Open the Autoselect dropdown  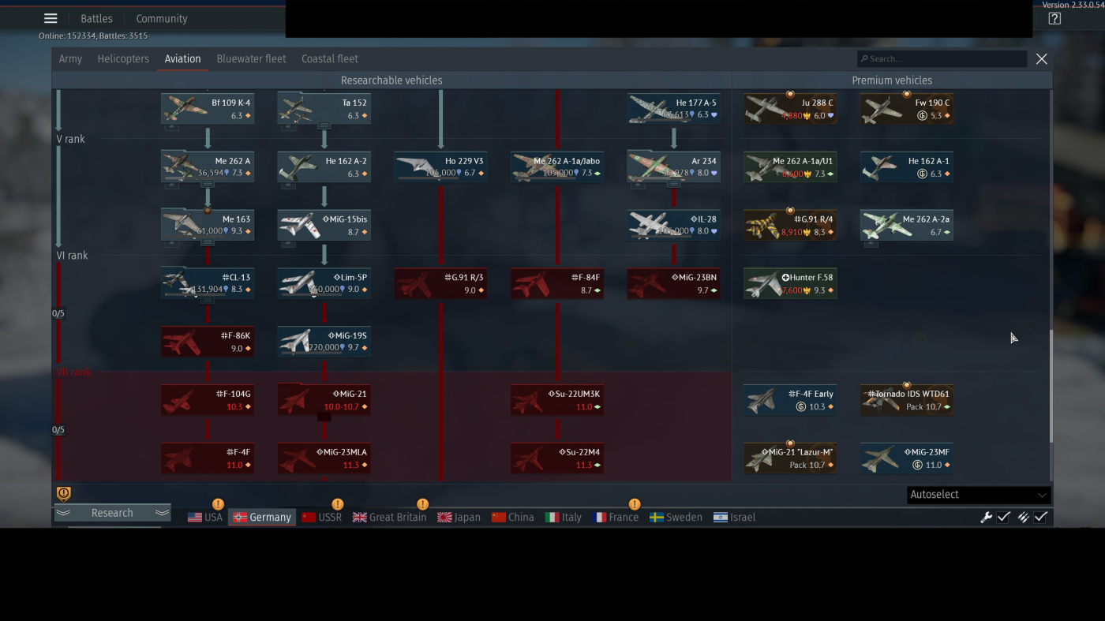(x=979, y=495)
